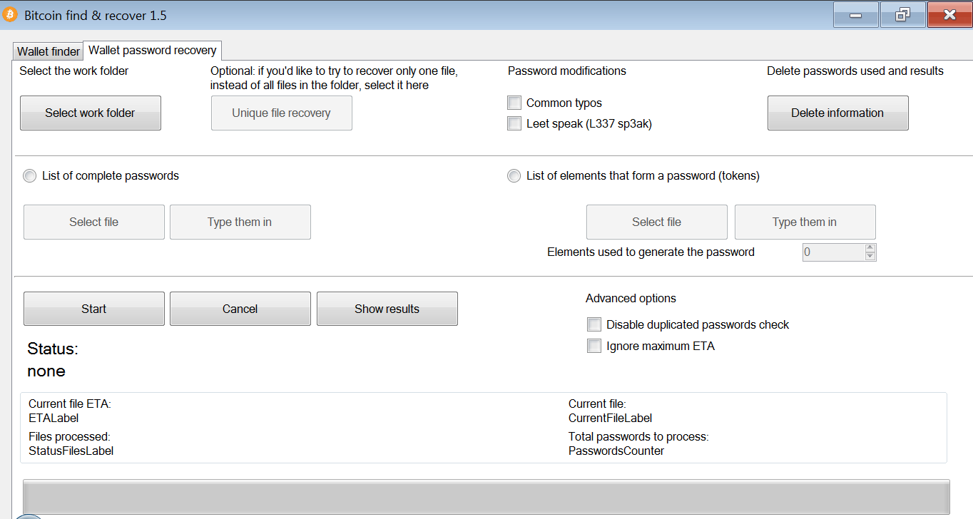Click the elements count number field
Screen dimensions: 973x519
(x=833, y=252)
